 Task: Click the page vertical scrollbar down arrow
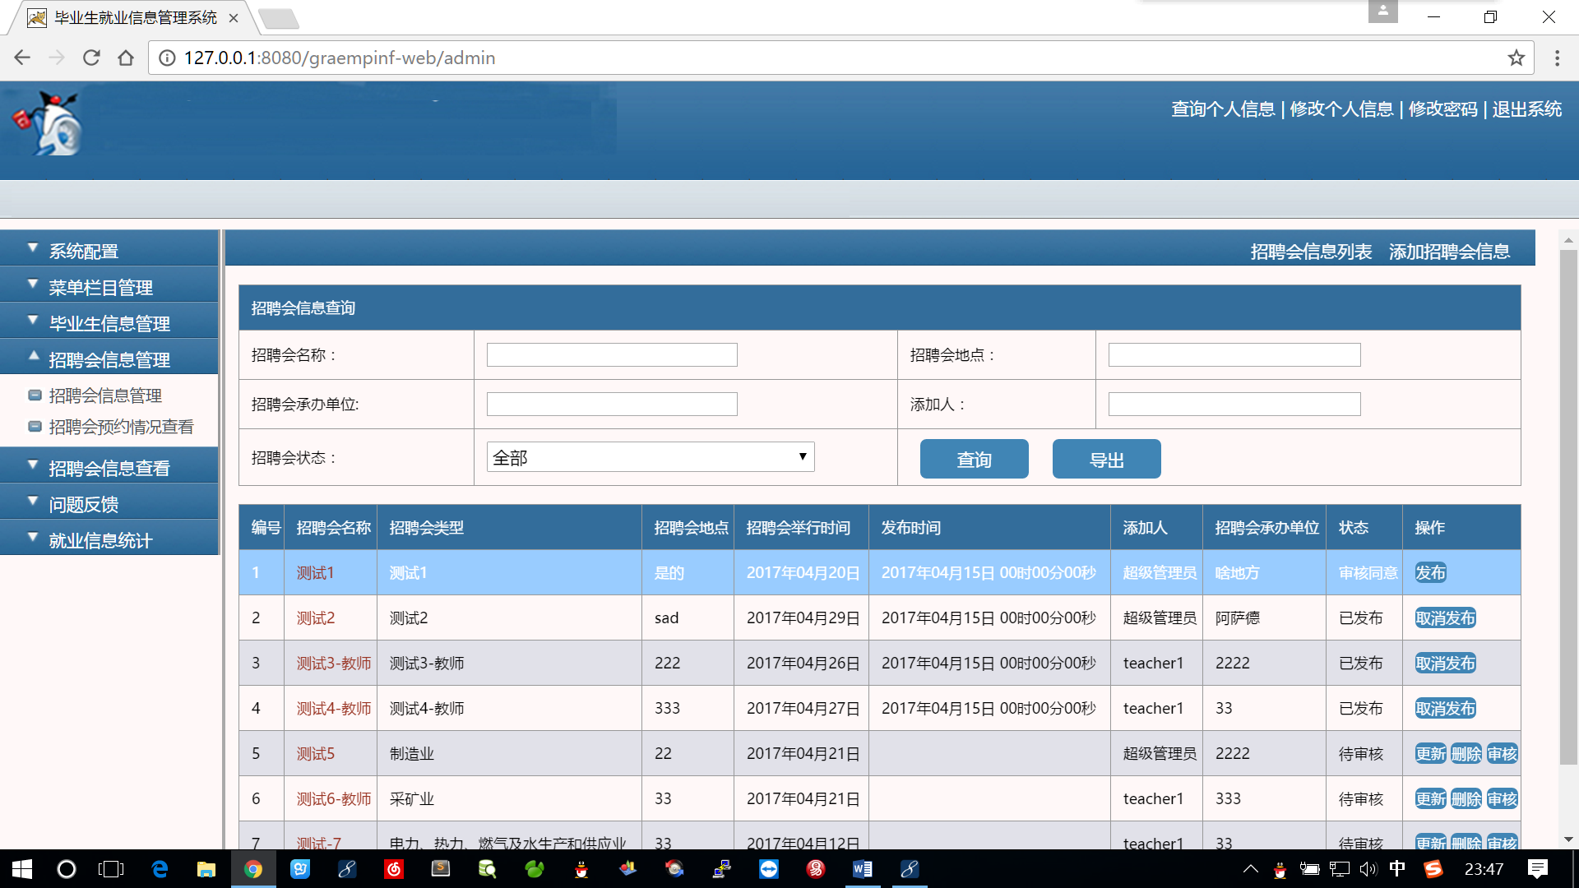[1568, 839]
